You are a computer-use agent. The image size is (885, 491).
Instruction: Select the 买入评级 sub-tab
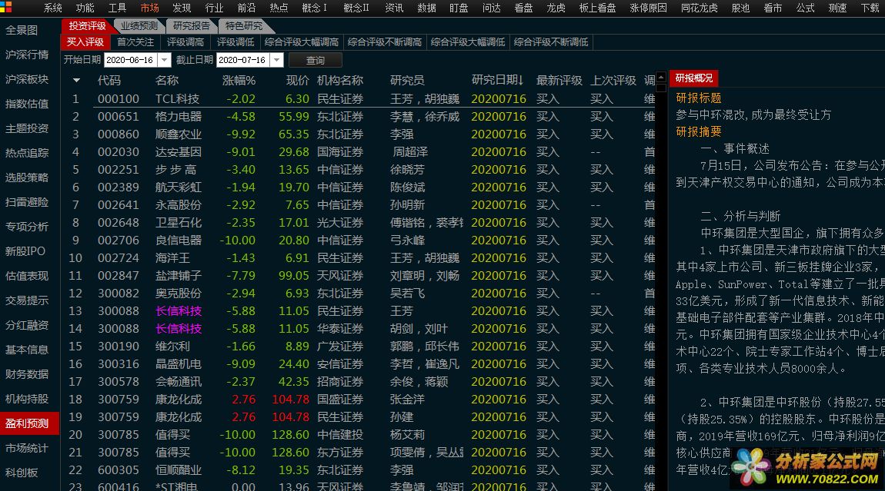pyautogui.click(x=85, y=42)
